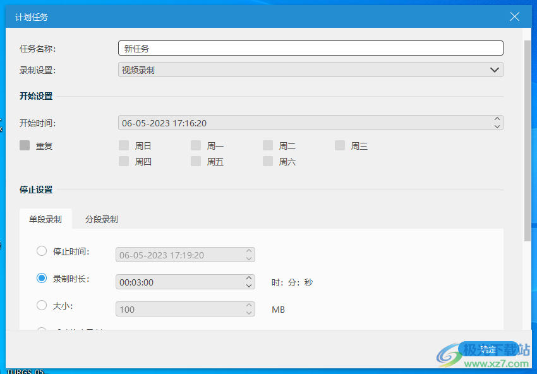Click the 开始时间 label
The width and height of the screenshot is (537, 374).
pos(38,123)
